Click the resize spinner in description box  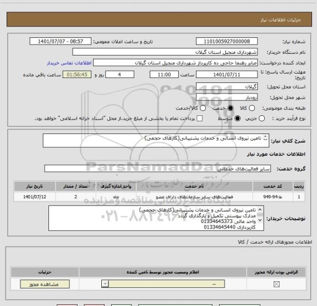tap(265, 138)
